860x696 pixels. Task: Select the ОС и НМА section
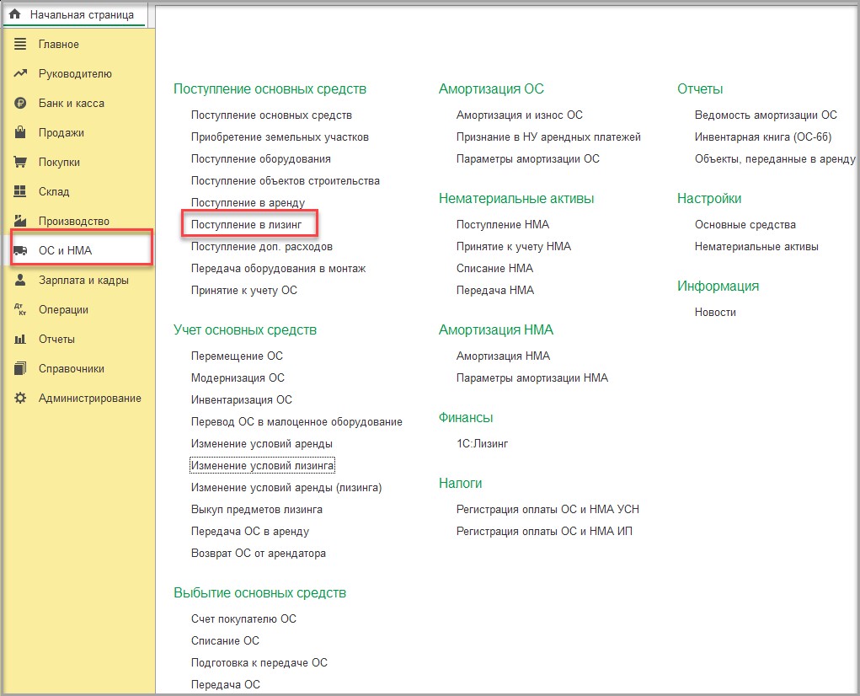(65, 250)
